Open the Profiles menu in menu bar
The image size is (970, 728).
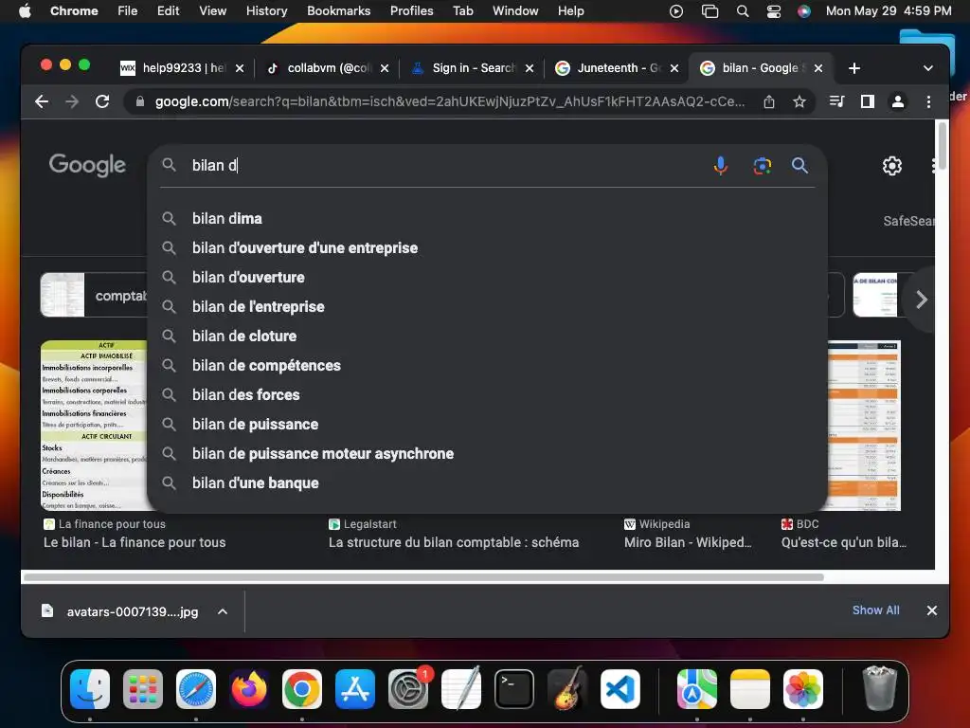411,10
